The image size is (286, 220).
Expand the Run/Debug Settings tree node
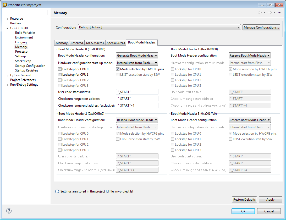[8, 85]
